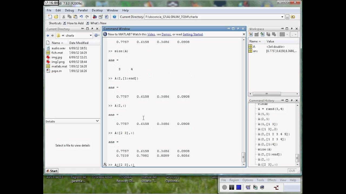Collapse the Details panel
346x194 pixels.
(x=97, y=121)
